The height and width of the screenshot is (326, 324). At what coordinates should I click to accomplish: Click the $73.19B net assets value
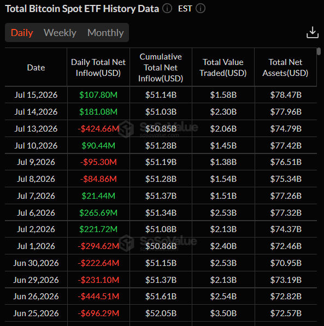(286, 280)
